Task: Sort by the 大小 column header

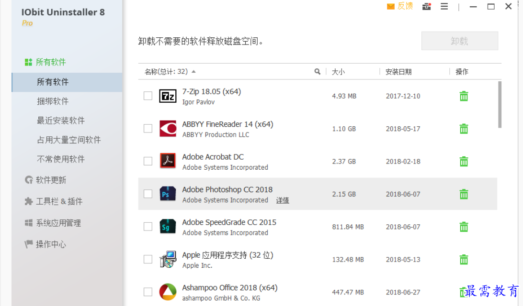Action: [338, 72]
